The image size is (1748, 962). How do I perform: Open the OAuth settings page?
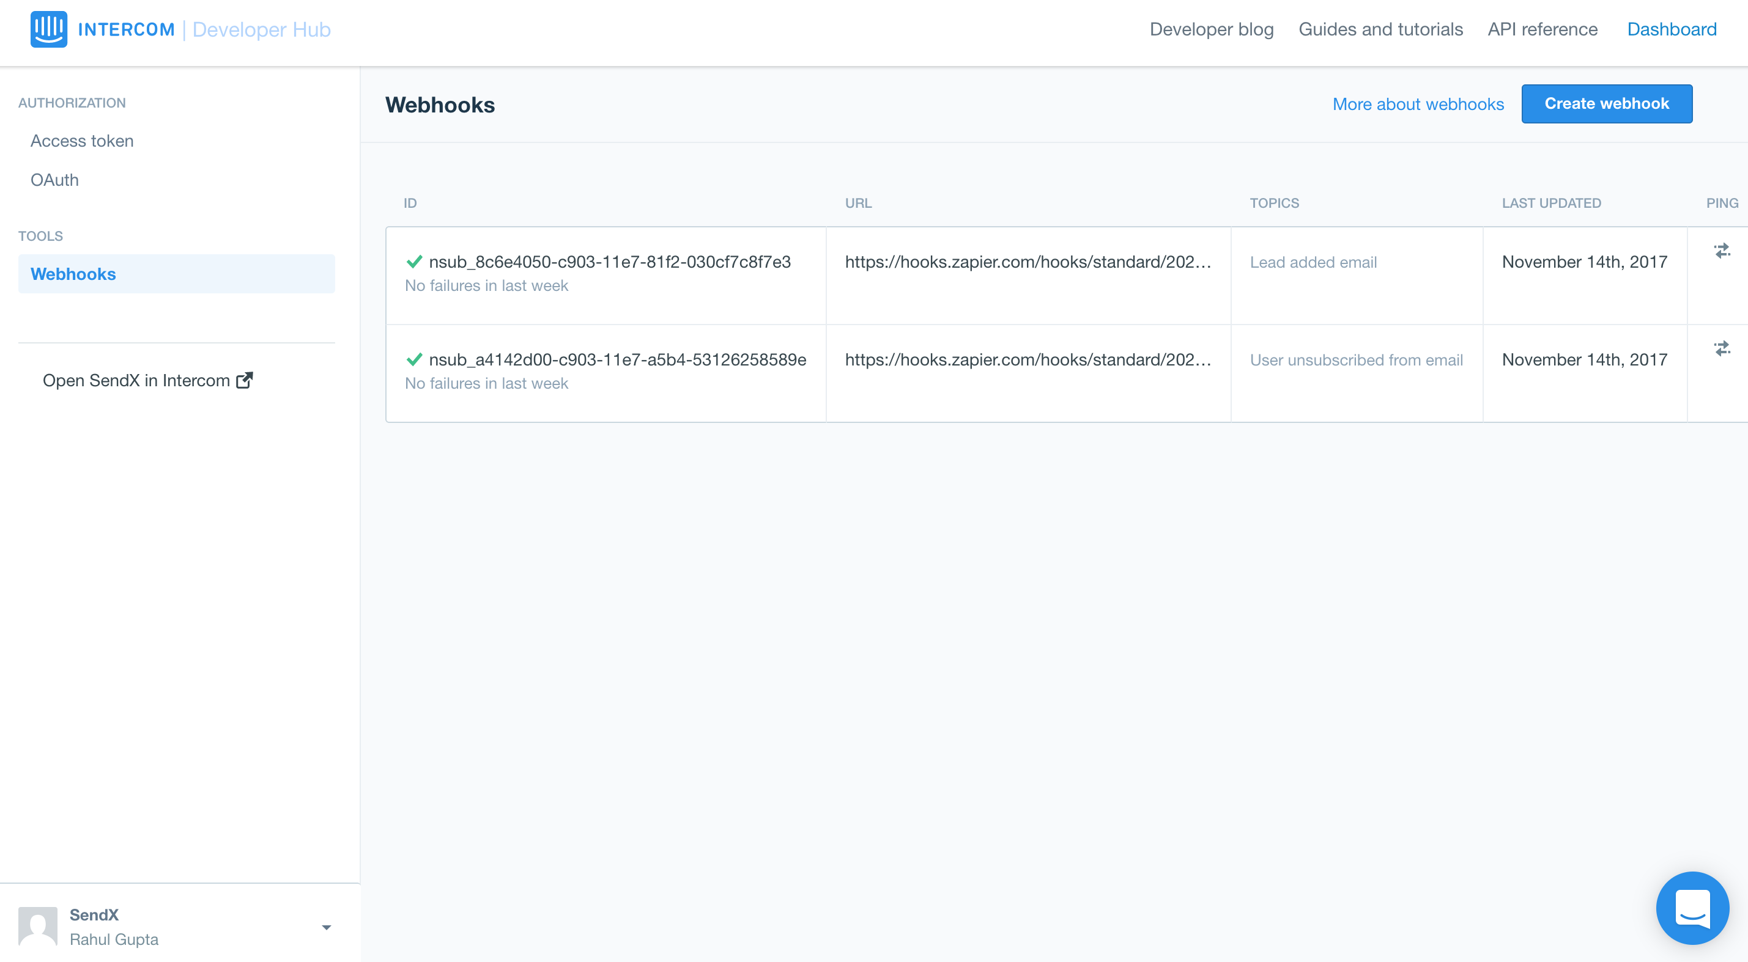click(54, 180)
